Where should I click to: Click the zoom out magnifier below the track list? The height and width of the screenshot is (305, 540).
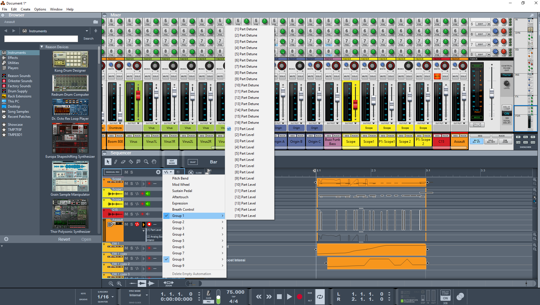[111, 283]
